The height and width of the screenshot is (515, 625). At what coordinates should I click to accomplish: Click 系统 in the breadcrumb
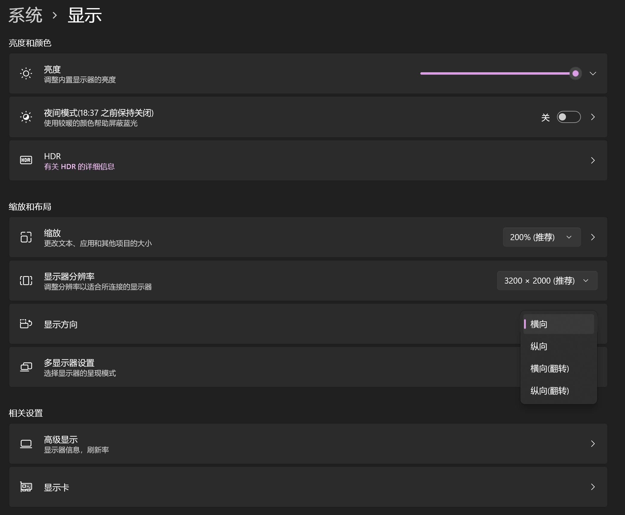[25, 15]
